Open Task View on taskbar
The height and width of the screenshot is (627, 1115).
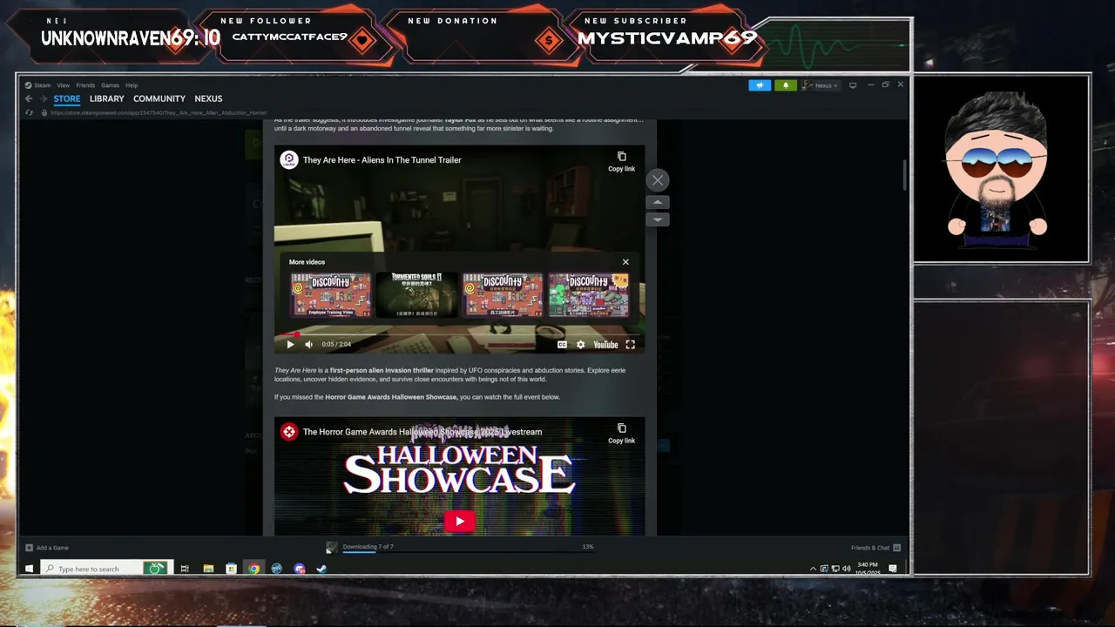(185, 569)
